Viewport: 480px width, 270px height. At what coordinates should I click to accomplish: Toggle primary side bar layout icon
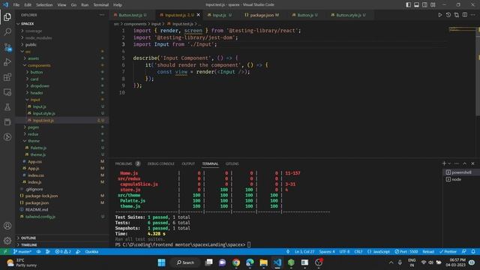[x=408, y=4]
